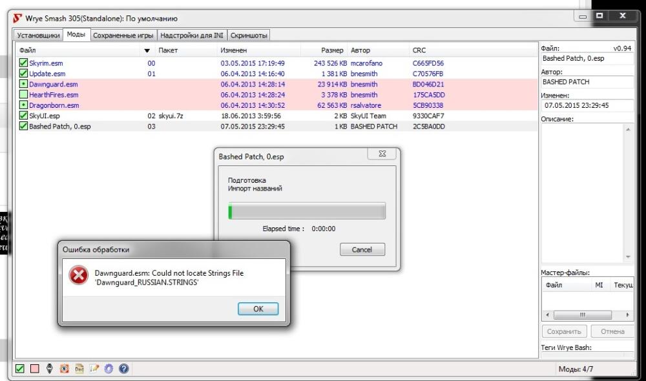
Task: Uncheck the Skyrim.esm checkbox
Action: click(23, 63)
